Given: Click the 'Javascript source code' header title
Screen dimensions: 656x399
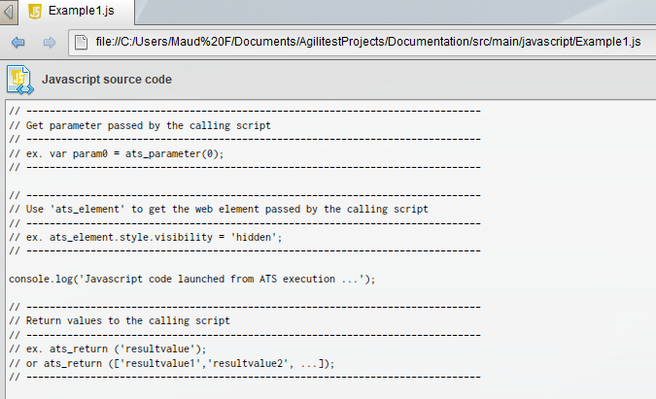Looking at the screenshot, I should tap(107, 80).
